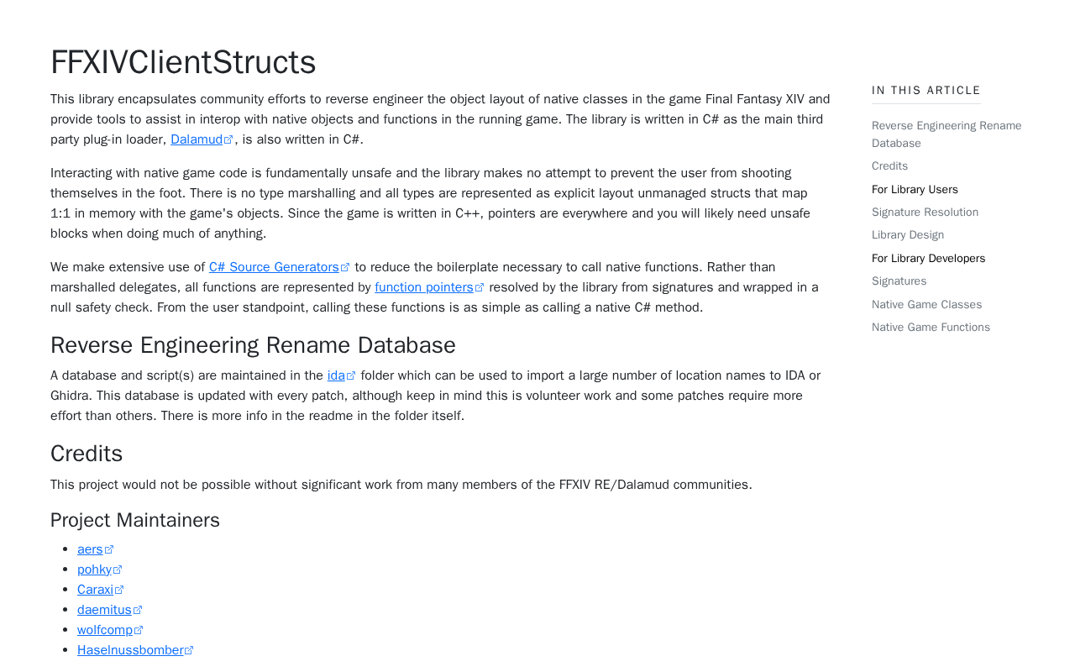Open the function pointers link
This screenshot has width=1075, height=672.
click(424, 287)
